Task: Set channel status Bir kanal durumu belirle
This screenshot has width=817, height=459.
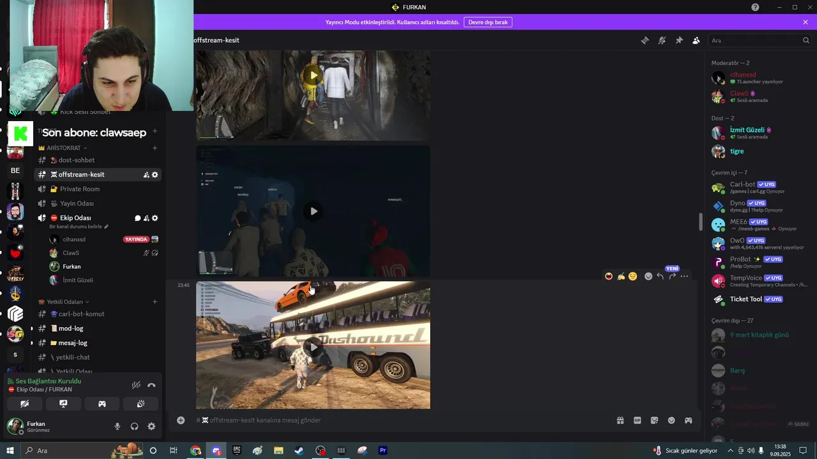Action: [x=79, y=226]
